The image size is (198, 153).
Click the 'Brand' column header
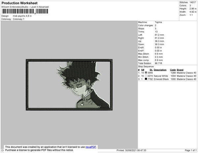[180, 70]
